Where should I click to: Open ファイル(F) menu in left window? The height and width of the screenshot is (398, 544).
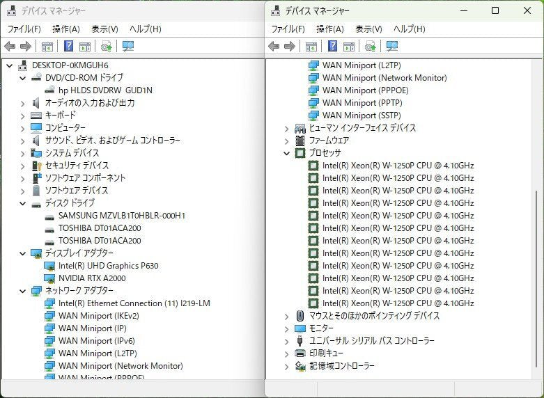tap(24, 29)
